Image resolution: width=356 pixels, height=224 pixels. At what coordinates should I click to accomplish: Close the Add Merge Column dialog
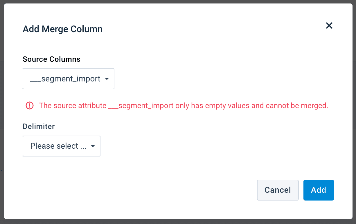329,26
